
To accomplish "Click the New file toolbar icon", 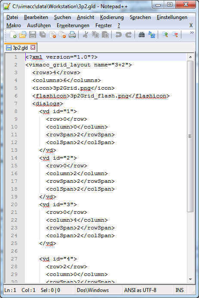I will [x=13, y=35].
